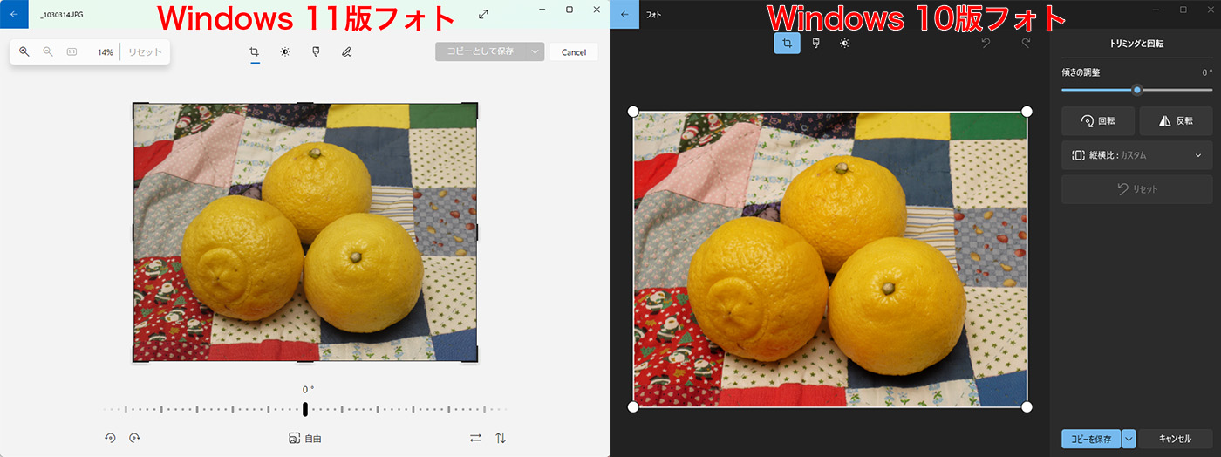
Task: Open the filter tool in Windows 10 Photos
Action: (815, 43)
